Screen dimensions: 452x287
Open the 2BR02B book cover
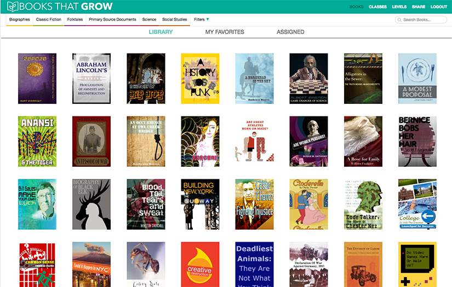point(37,79)
